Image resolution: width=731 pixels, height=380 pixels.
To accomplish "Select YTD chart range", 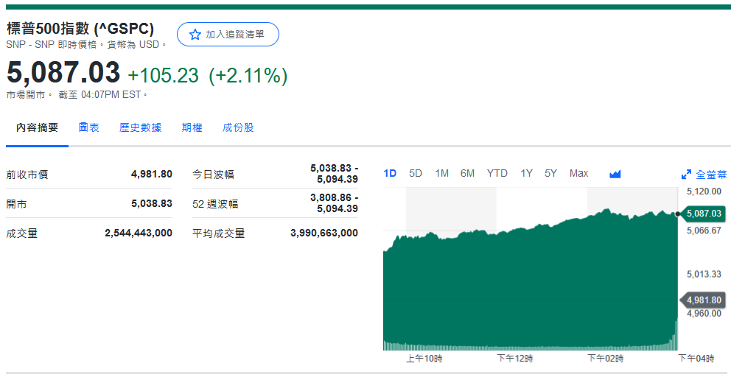I will [x=497, y=173].
